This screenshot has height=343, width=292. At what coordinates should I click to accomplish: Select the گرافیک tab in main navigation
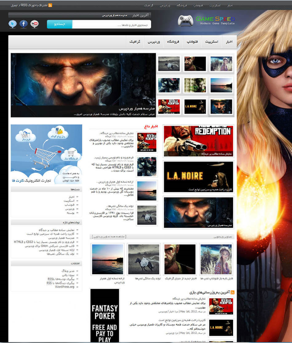pos(135,42)
